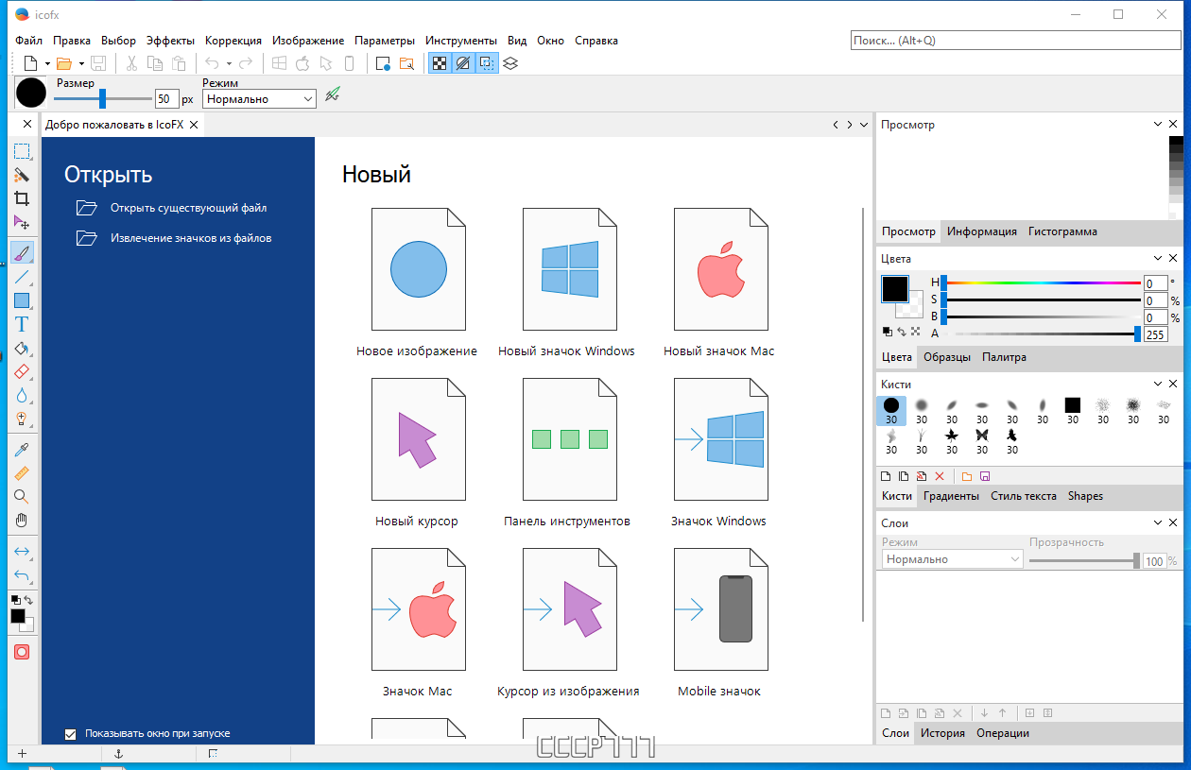Open the Инструменты menu

(460, 41)
